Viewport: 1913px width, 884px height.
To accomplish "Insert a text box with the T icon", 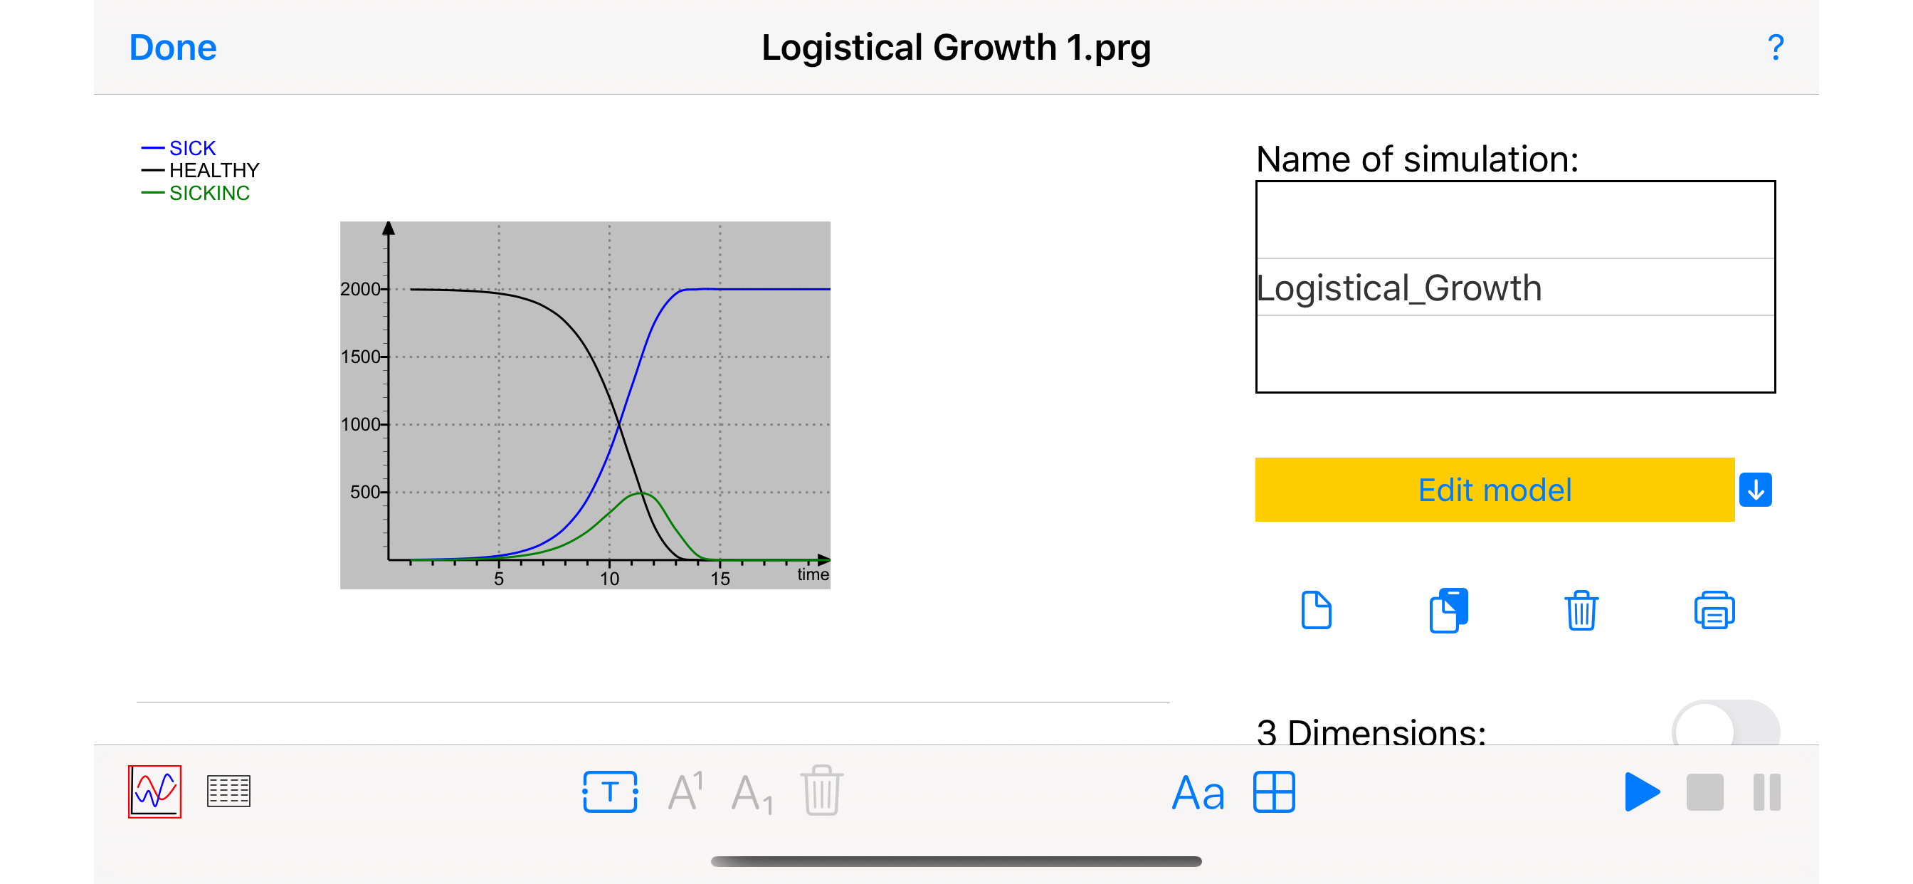I will click(x=610, y=792).
